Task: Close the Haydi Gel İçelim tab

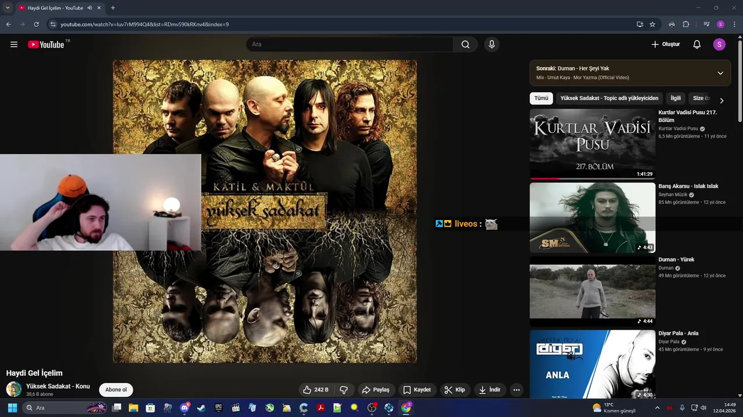Action: [99, 8]
